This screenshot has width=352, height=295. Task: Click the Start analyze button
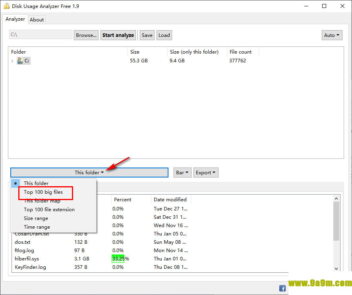[118, 35]
